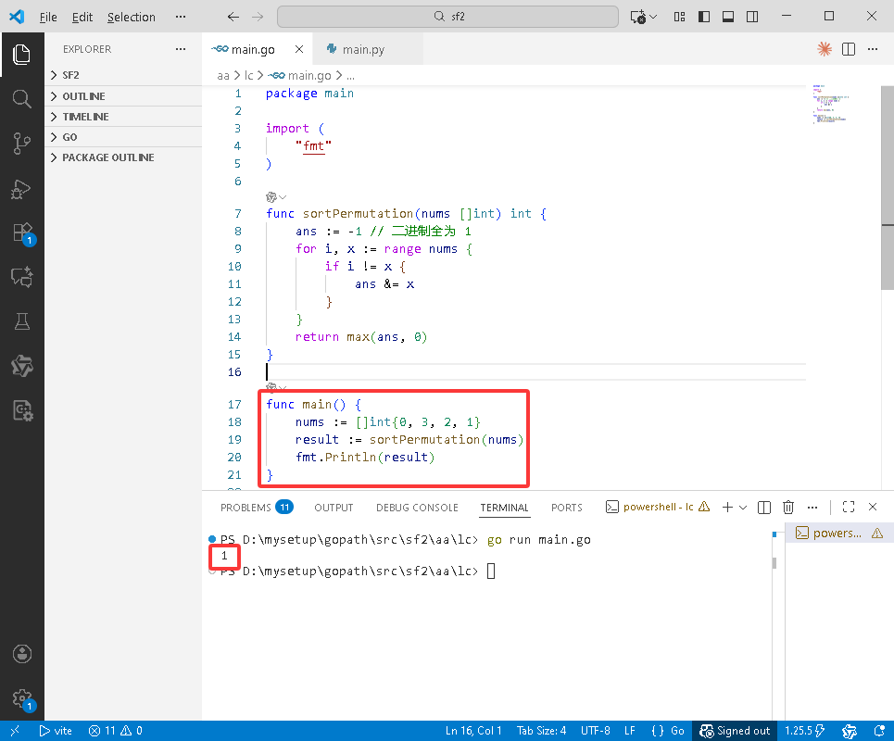Create a new terminal with plus icon
Image resolution: width=894 pixels, height=741 pixels.
[727, 507]
